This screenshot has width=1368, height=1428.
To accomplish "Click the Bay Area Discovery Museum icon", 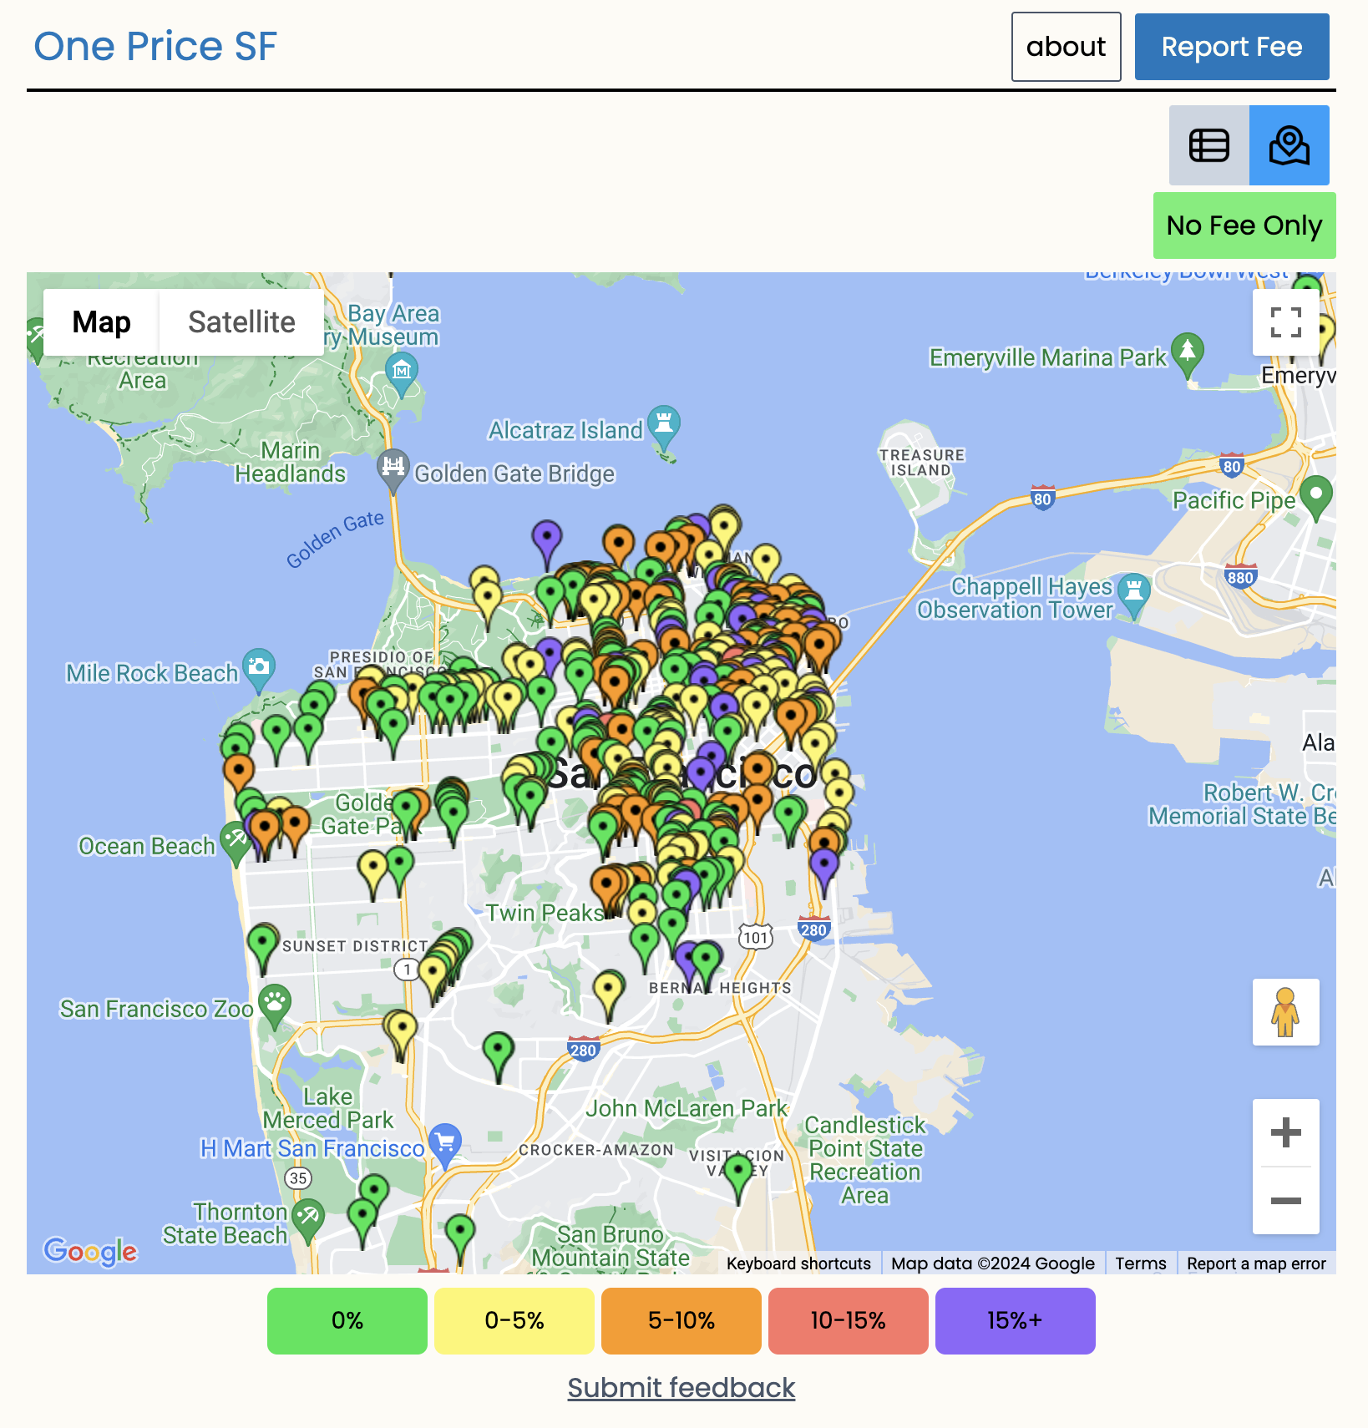I will (402, 371).
